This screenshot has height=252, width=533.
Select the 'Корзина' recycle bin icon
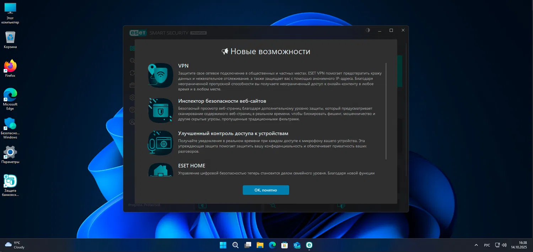click(10, 40)
